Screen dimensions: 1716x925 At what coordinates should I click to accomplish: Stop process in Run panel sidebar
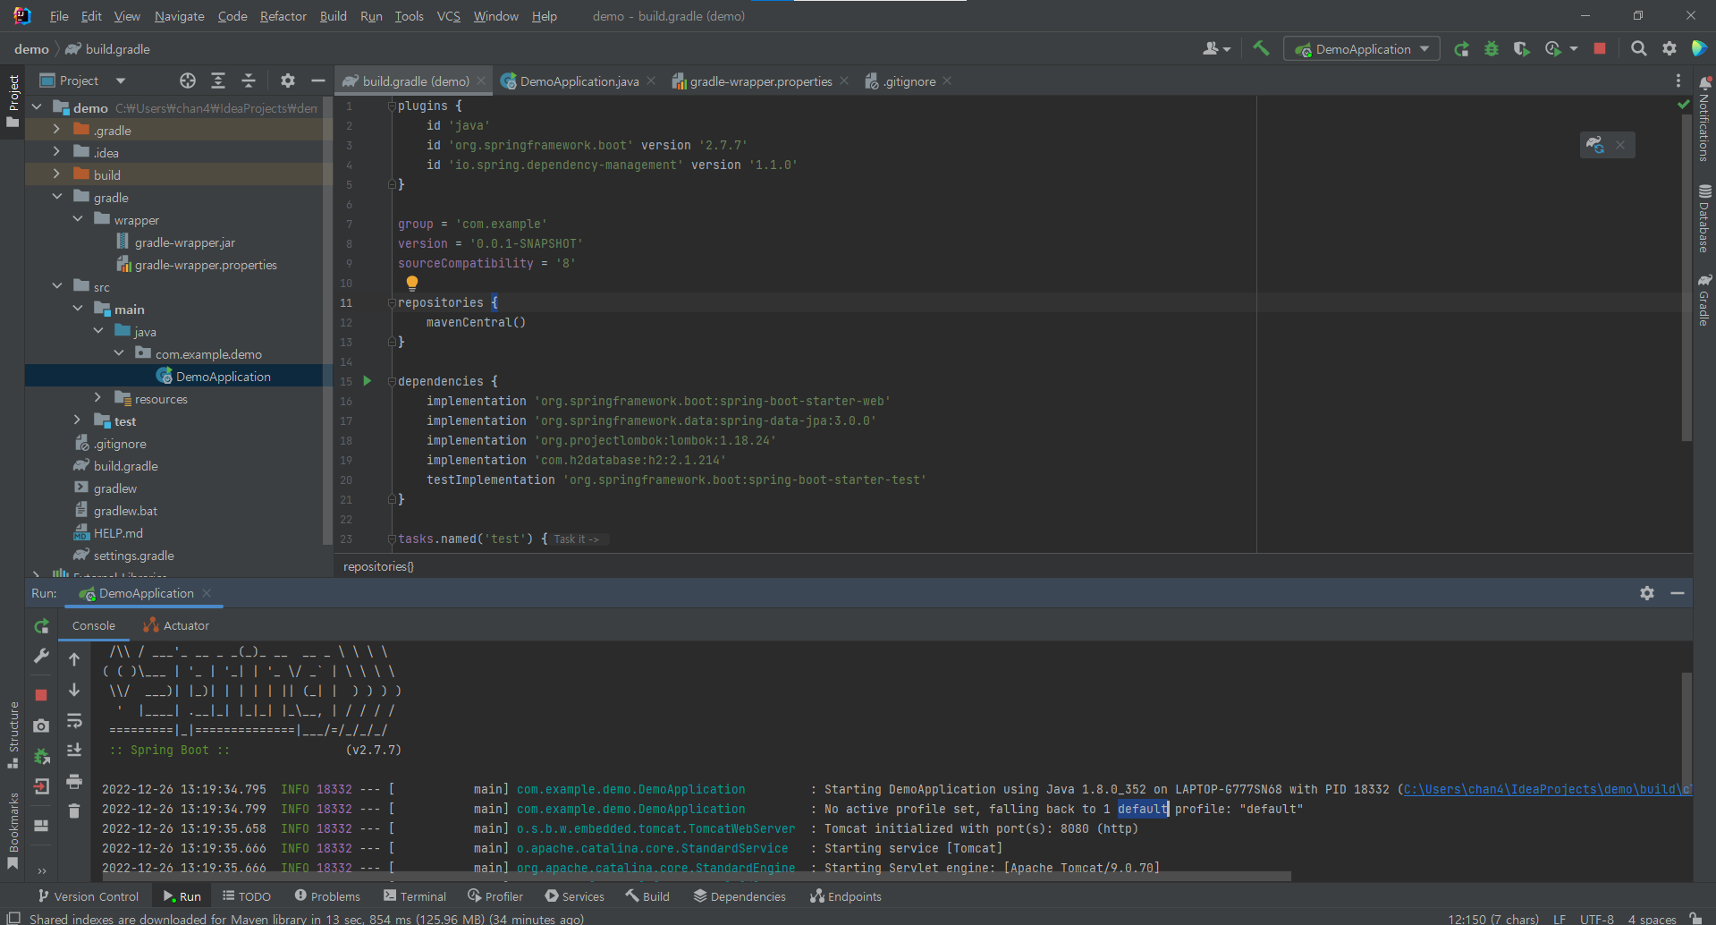click(x=41, y=695)
